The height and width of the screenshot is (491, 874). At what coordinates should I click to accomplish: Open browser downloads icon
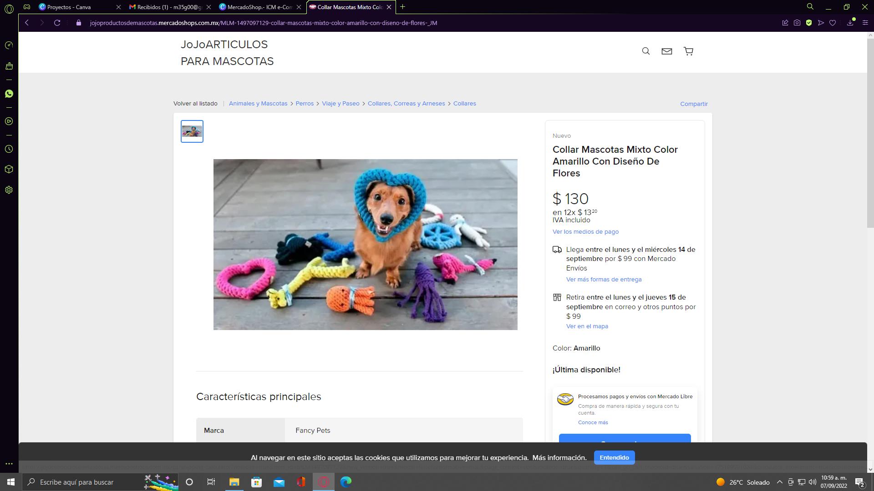850,23
